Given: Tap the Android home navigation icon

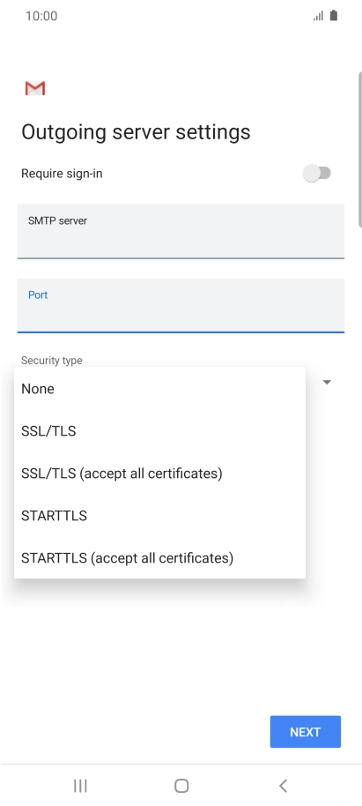Looking at the screenshot, I should [181, 786].
